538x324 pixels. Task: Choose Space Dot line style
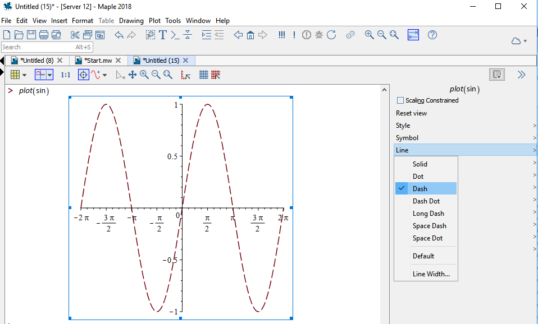(426, 238)
